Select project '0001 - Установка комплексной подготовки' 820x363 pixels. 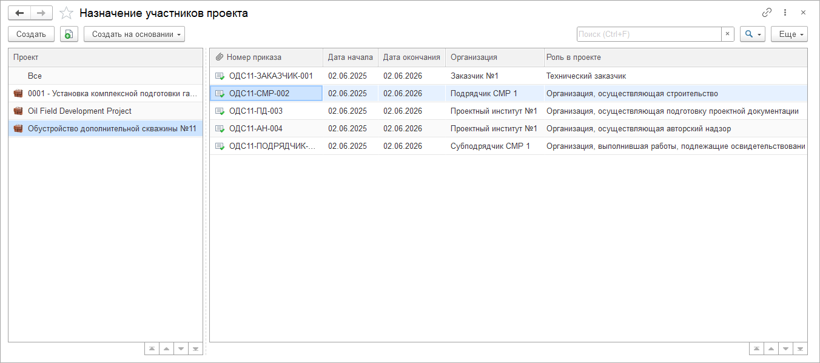tap(112, 94)
